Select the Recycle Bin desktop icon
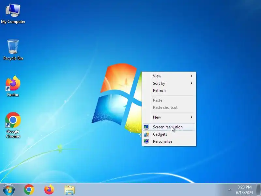Viewport: 261px width, 196px height. (13, 50)
